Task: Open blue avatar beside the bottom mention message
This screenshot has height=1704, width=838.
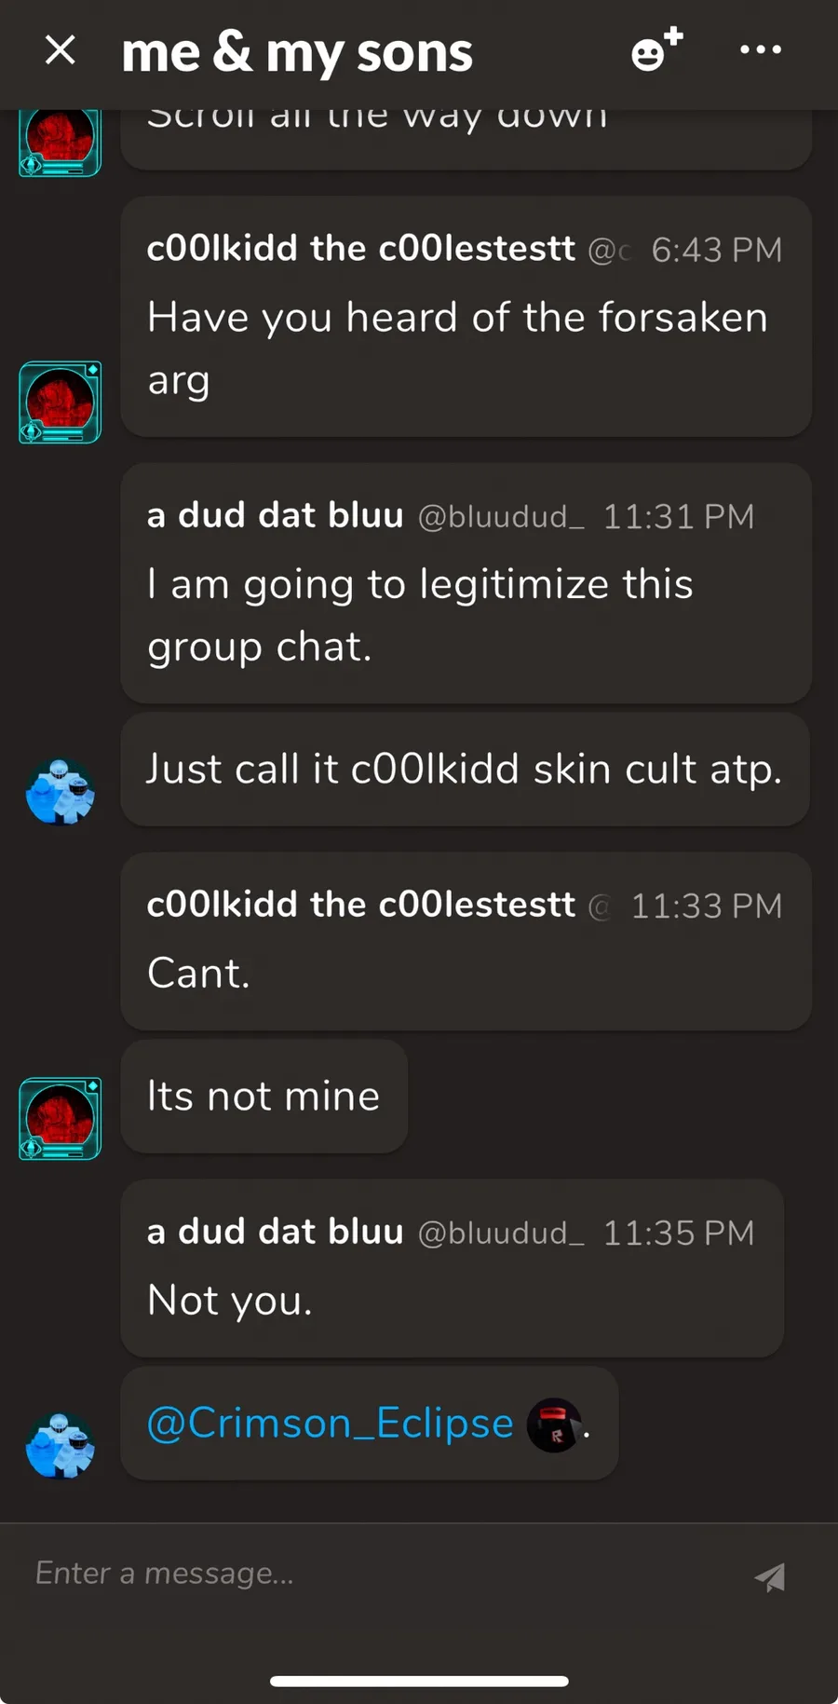Action: coord(61,1446)
